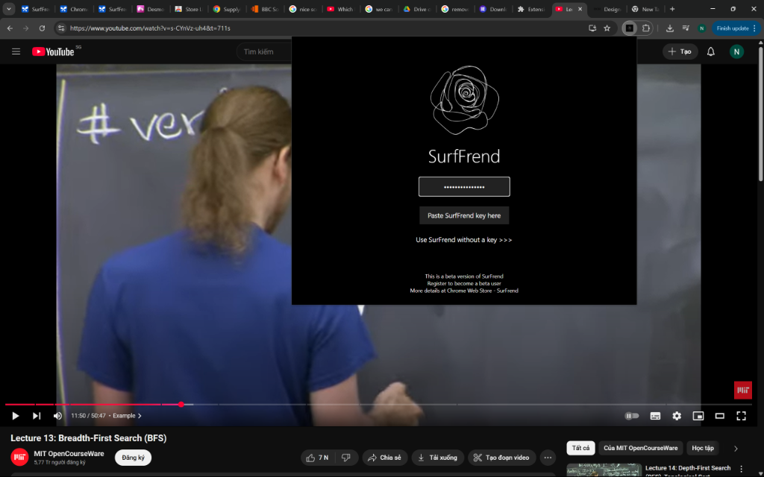The image size is (764, 477).
Task: Select the Học tập filter chip
Action: click(x=703, y=448)
